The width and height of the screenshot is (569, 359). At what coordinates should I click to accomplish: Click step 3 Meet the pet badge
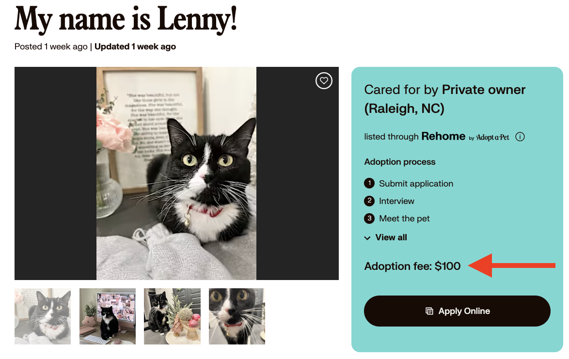[369, 218]
